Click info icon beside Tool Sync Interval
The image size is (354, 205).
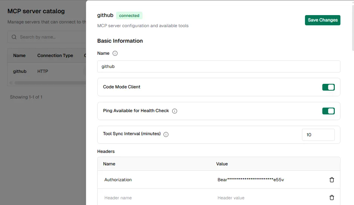(166, 134)
